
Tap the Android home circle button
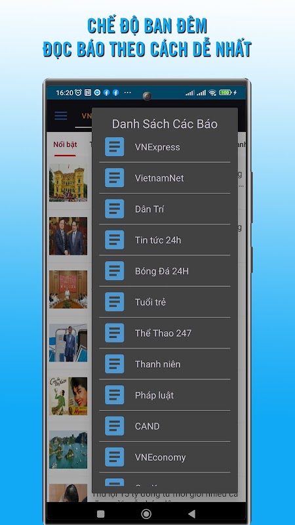[146, 514]
